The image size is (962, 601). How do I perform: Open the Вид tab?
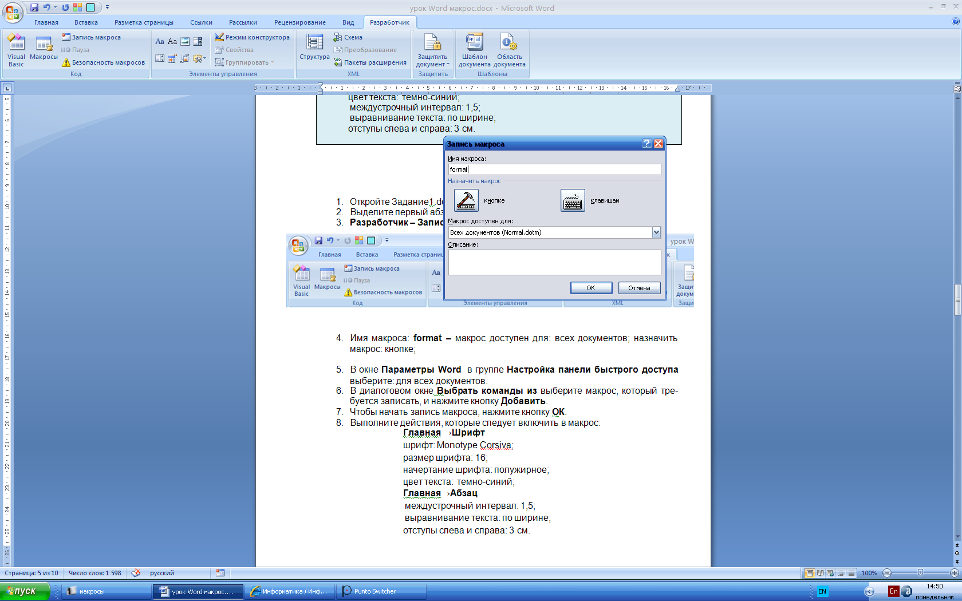pyautogui.click(x=348, y=22)
